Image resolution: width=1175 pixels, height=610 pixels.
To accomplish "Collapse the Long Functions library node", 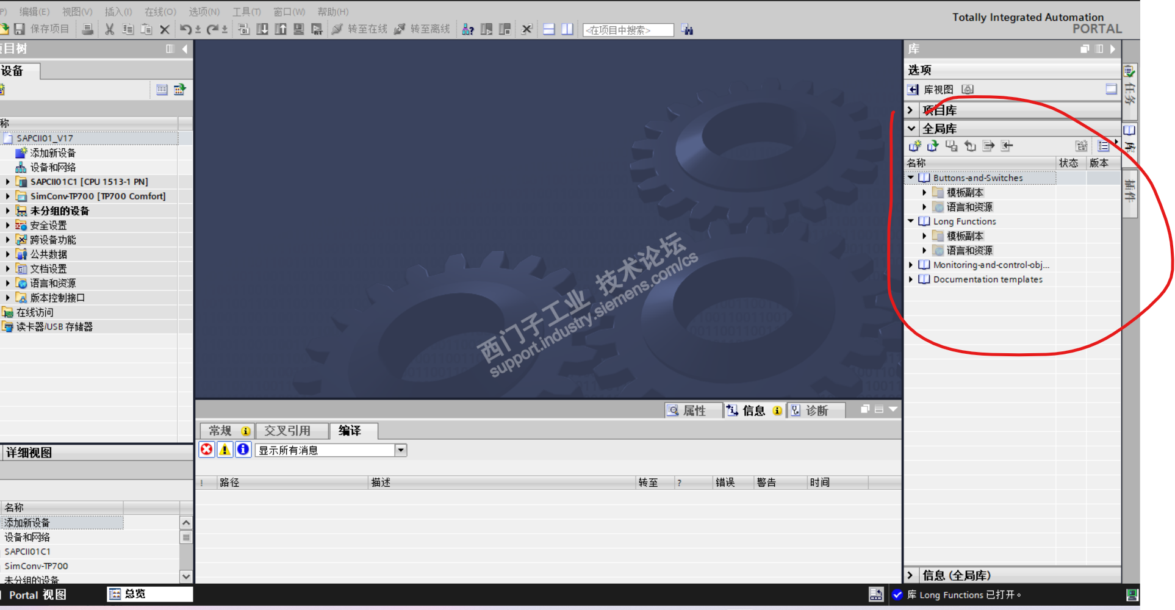I will (911, 221).
